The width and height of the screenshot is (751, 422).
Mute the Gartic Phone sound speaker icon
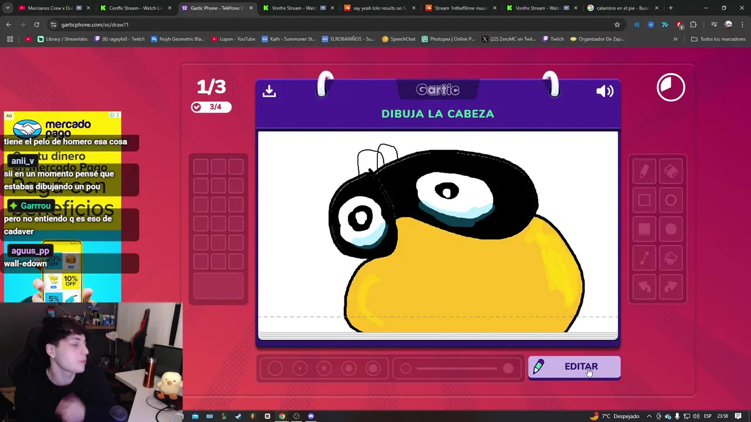point(605,91)
